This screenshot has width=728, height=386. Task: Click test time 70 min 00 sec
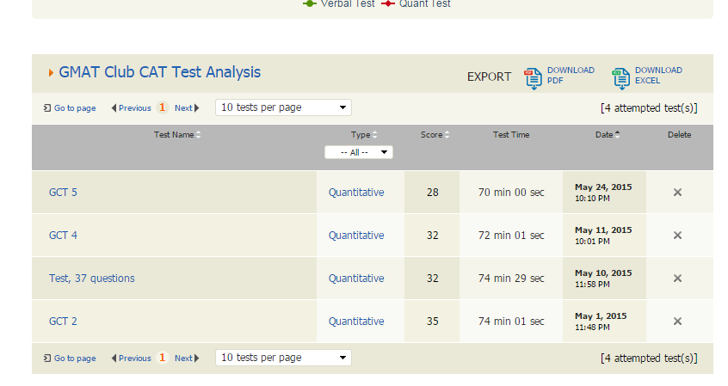511,193
